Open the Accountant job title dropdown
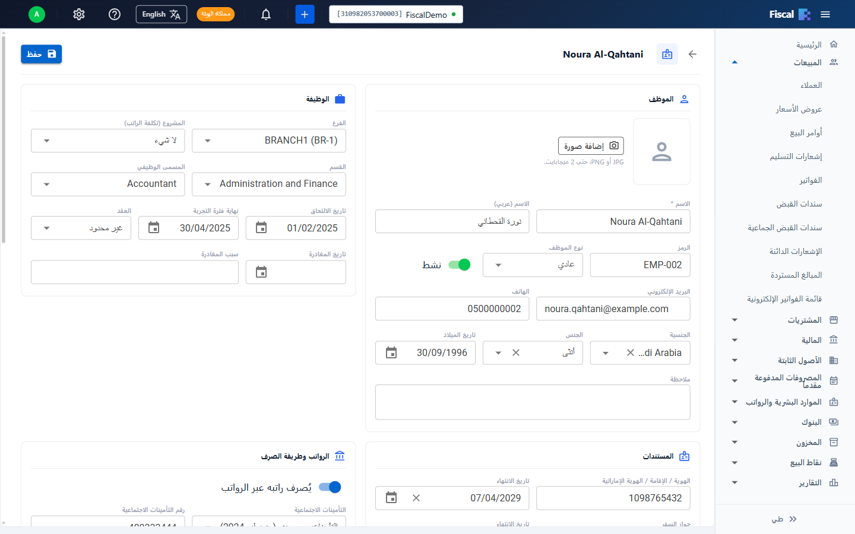Image resolution: width=855 pixels, height=534 pixels. coord(108,184)
